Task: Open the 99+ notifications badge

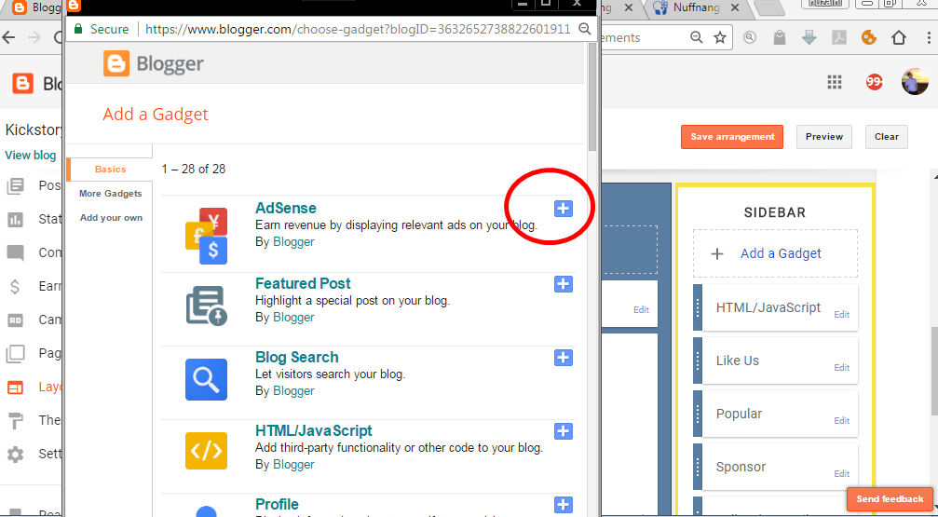Action: click(874, 82)
